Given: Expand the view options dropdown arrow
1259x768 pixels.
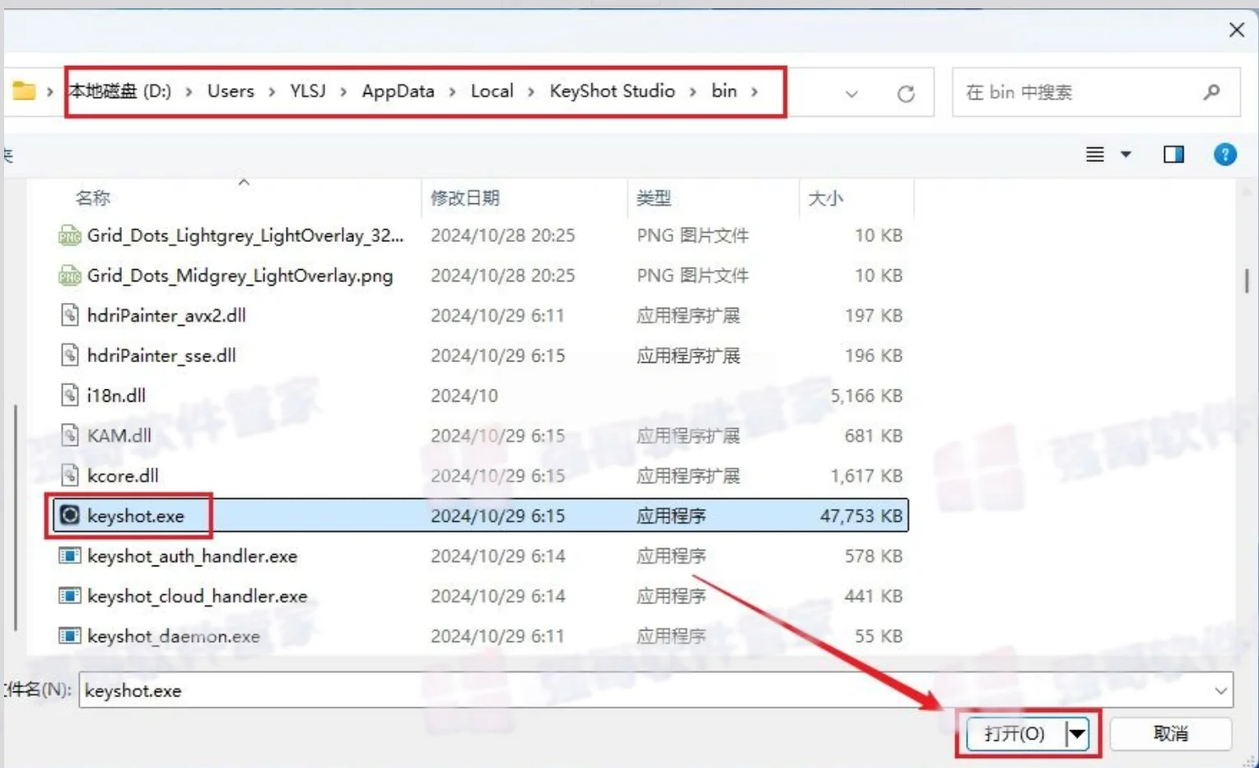Looking at the screenshot, I should pos(1126,154).
